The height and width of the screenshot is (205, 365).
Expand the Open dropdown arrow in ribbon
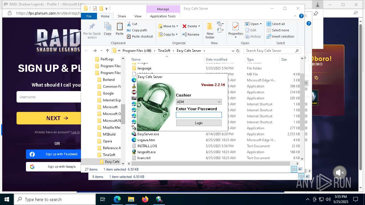pyautogui.click(x=261, y=24)
